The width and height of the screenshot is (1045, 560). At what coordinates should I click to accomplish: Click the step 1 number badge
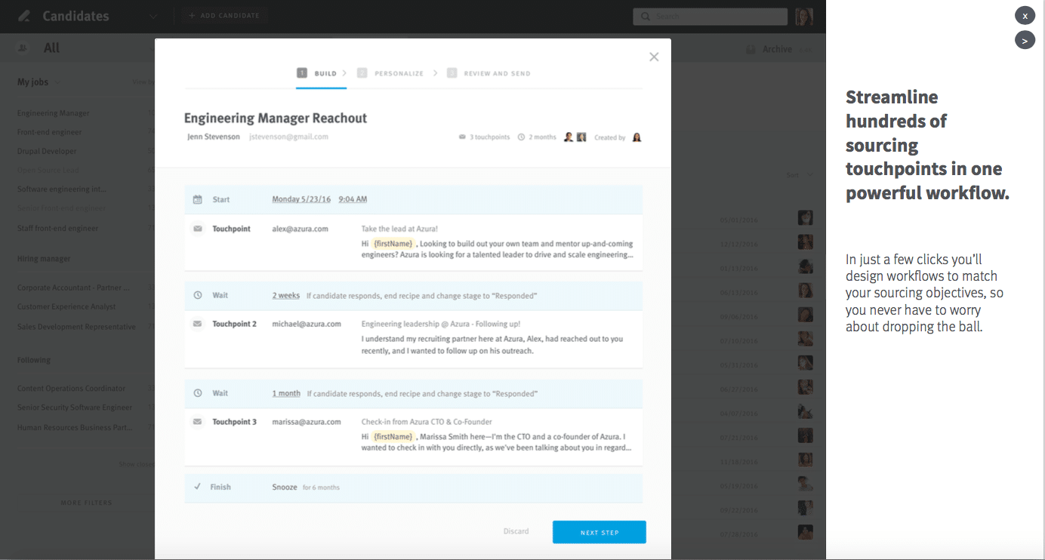pos(302,73)
